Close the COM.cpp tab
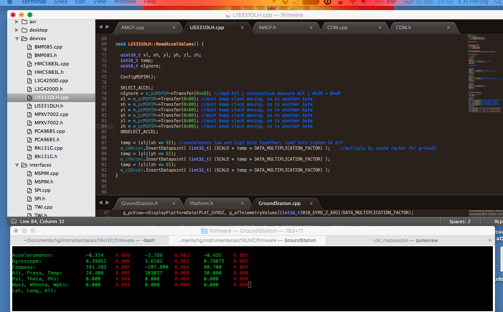 380,27
